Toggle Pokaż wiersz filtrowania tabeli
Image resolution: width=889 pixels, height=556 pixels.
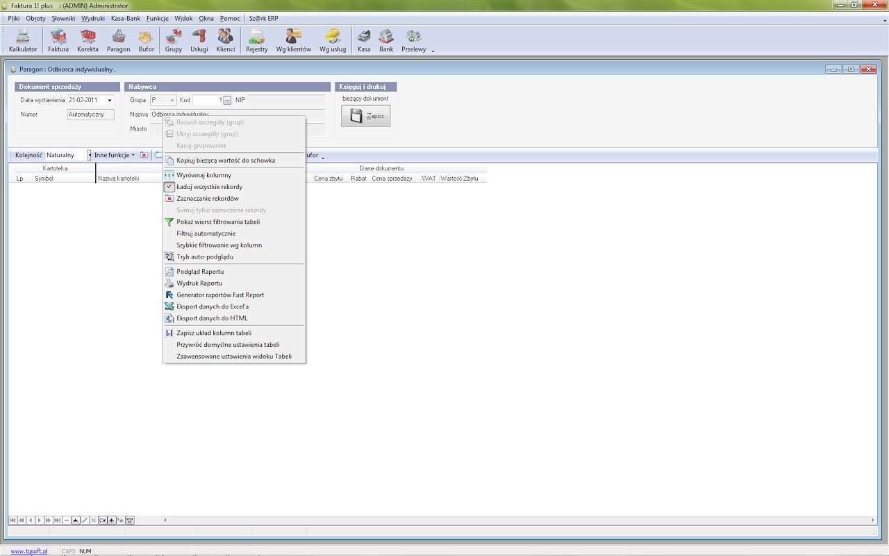pos(234,222)
